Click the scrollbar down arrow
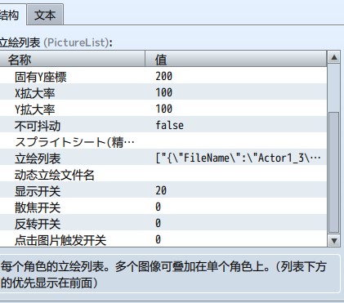344x303 pixels. coord(334,240)
